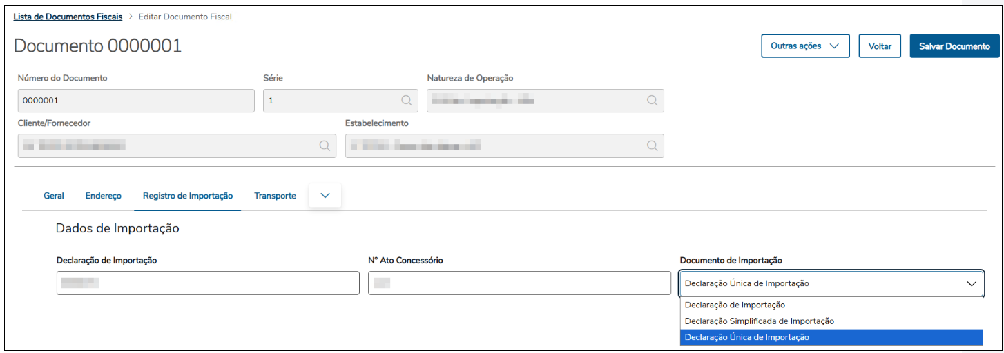Viewport: 1004px width, 353px height.
Task: Click the Voltar button
Action: (x=880, y=46)
